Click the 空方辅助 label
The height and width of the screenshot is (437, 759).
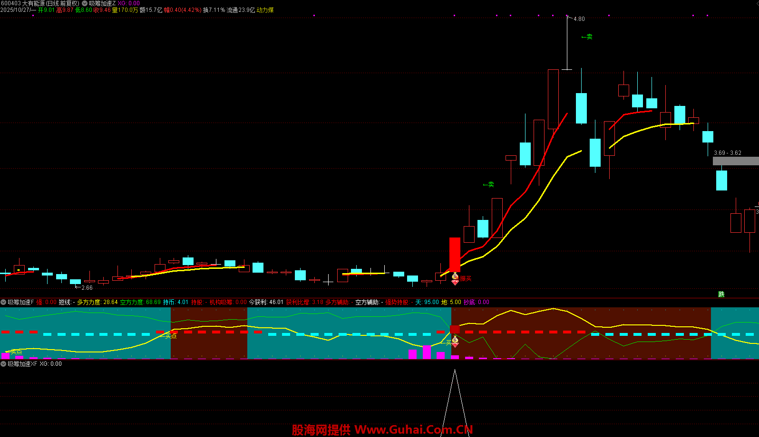368,302
